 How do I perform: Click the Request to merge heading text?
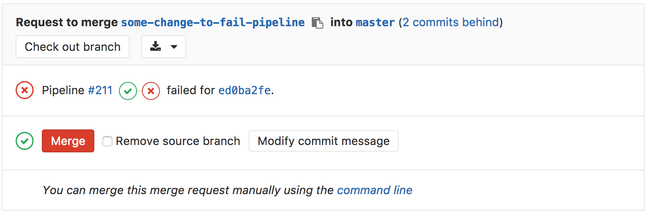click(67, 22)
